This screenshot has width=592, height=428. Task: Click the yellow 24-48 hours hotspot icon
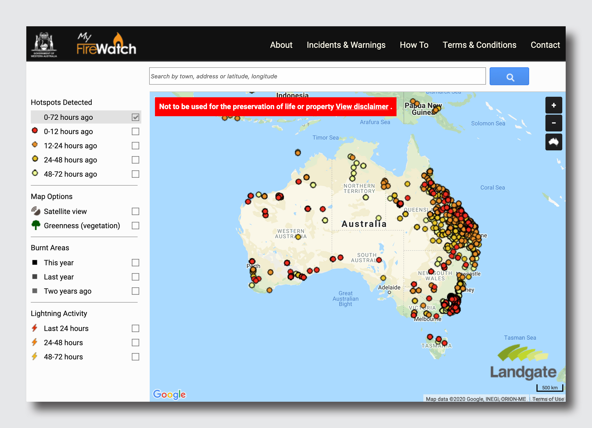click(35, 159)
